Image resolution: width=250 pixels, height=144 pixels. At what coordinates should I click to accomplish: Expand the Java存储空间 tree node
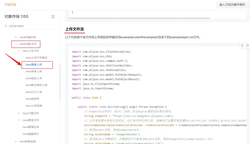[16, 37]
